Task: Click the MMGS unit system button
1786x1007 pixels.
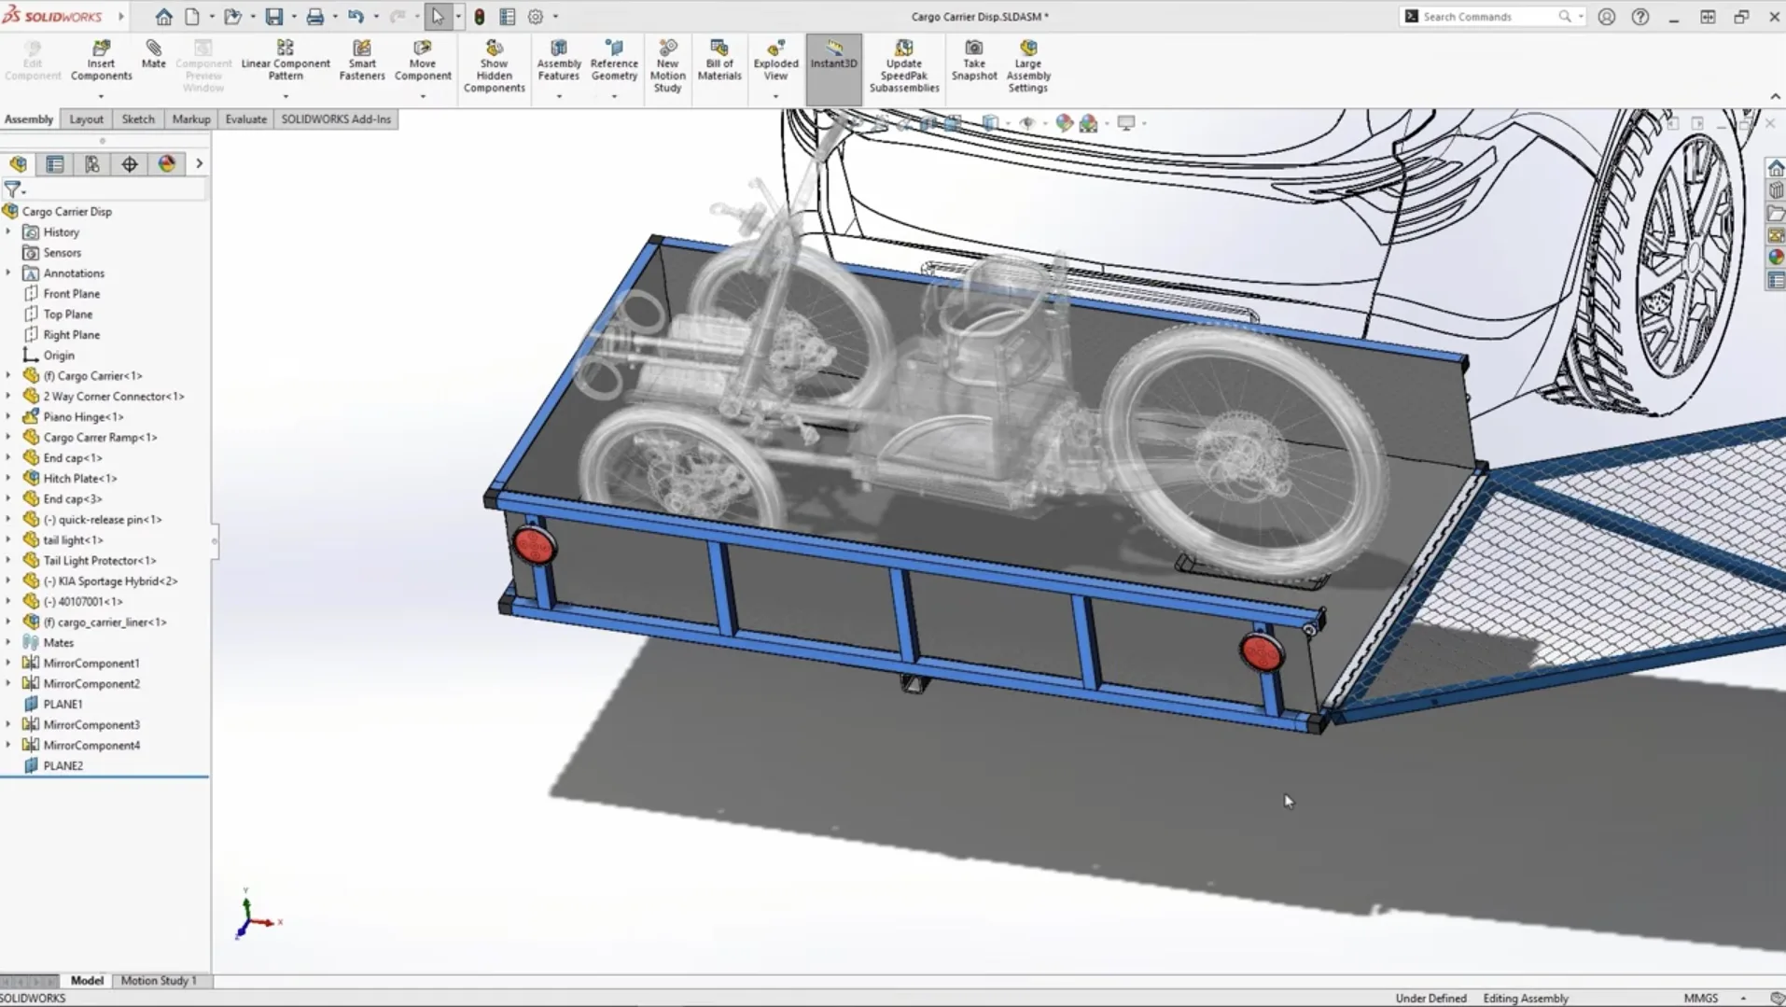Action: (x=1700, y=998)
